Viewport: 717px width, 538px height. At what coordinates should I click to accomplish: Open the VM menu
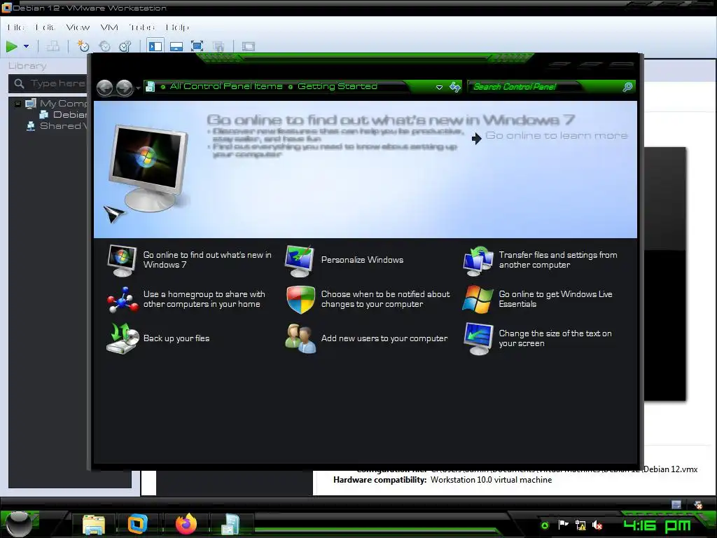coord(109,27)
